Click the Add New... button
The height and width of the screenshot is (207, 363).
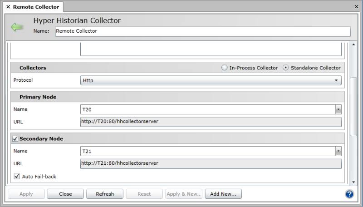[223, 194]
